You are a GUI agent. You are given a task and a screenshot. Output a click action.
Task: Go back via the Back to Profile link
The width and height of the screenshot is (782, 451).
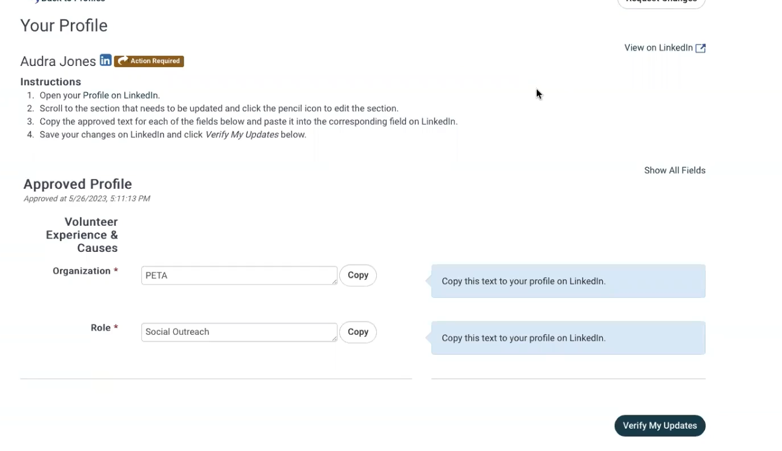[x=71, y=1]
